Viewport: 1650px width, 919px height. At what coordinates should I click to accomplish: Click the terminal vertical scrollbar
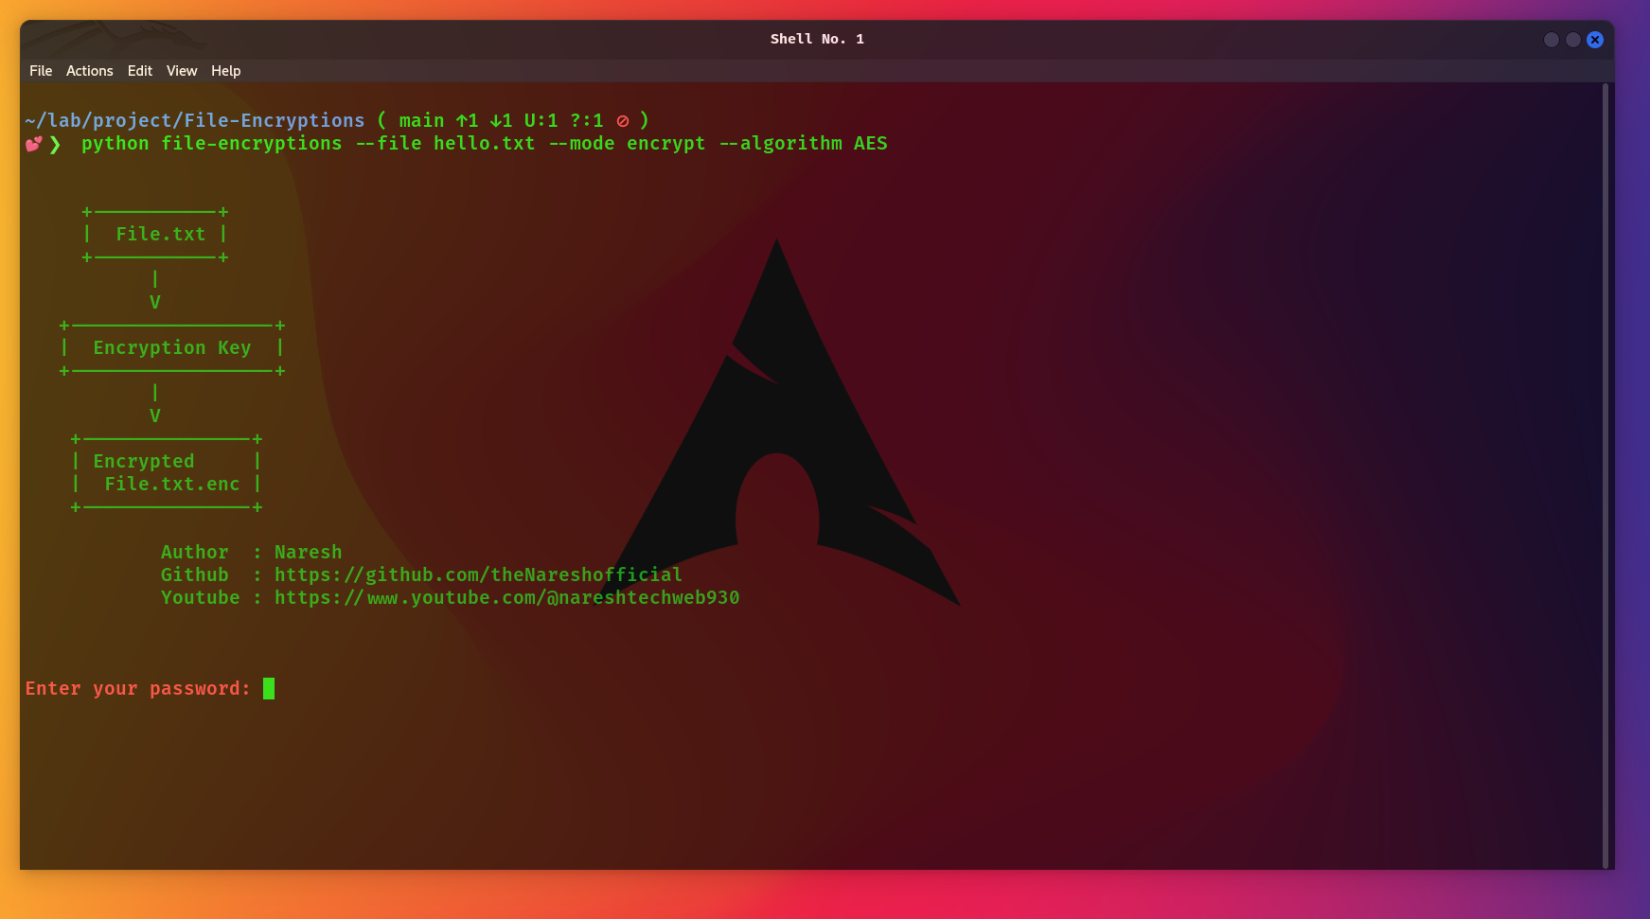coord(1606,475)
